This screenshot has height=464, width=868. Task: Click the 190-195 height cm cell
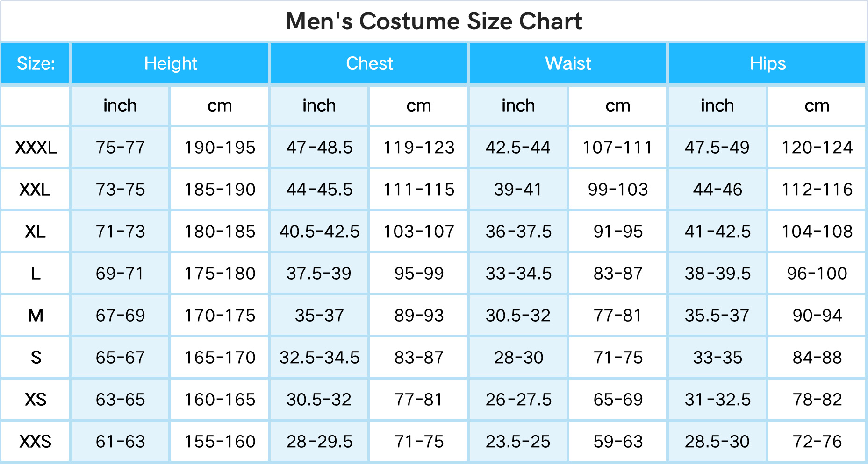pyautogui.click(x=220, y=148)
